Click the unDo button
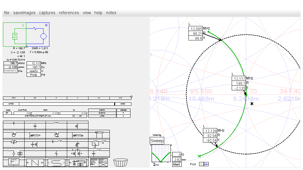Screen dimensions: 303x170 click(x=11, y=104)
